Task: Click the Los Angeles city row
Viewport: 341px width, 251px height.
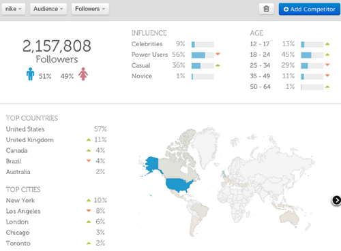Action: [x=57, y=211]
